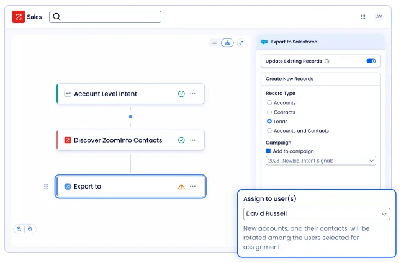401x263 pixels.
Task: Open Export to step more options
Action: [192, 187]
